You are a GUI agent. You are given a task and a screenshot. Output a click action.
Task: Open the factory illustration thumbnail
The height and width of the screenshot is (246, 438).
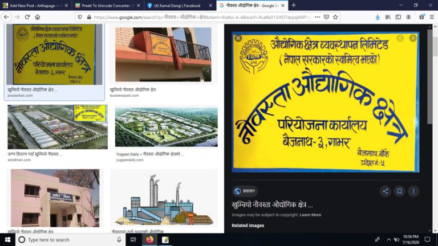tap(164, 198)
